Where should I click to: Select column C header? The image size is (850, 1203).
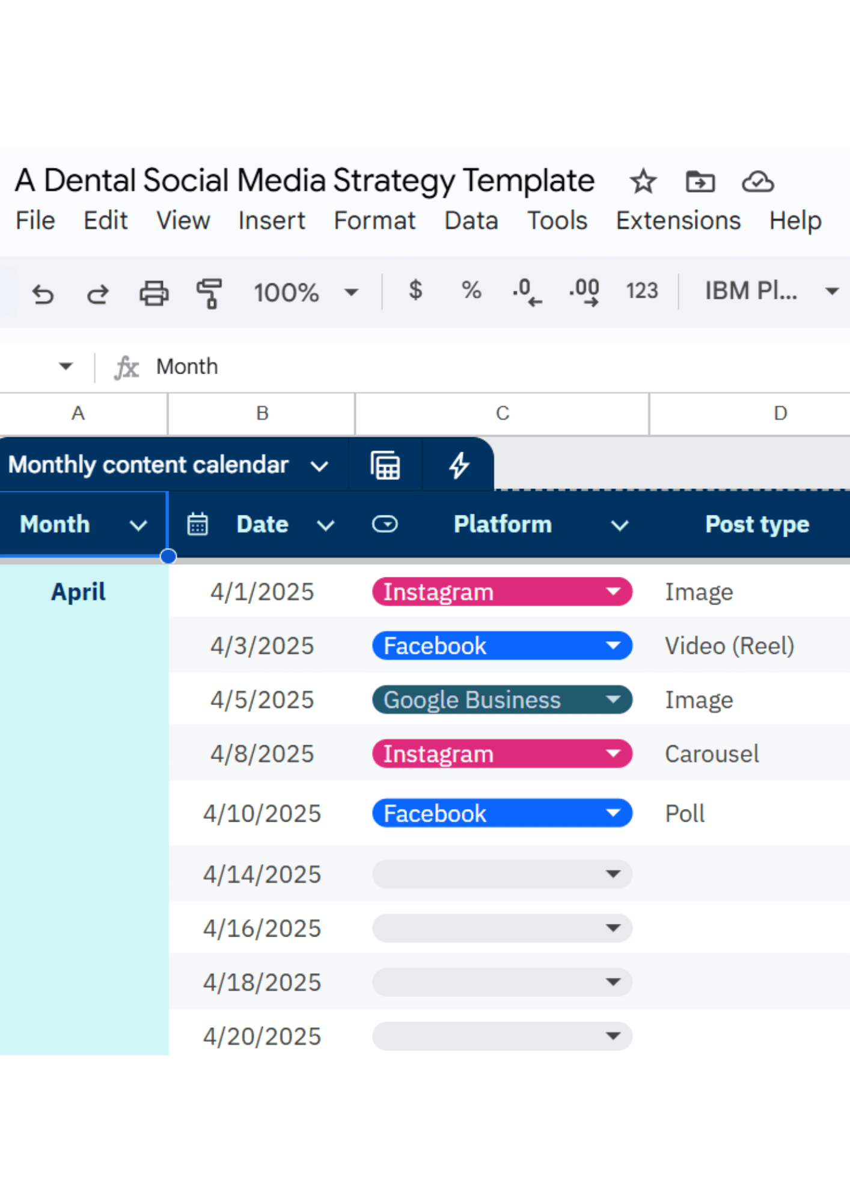click(x=503, y=414)
